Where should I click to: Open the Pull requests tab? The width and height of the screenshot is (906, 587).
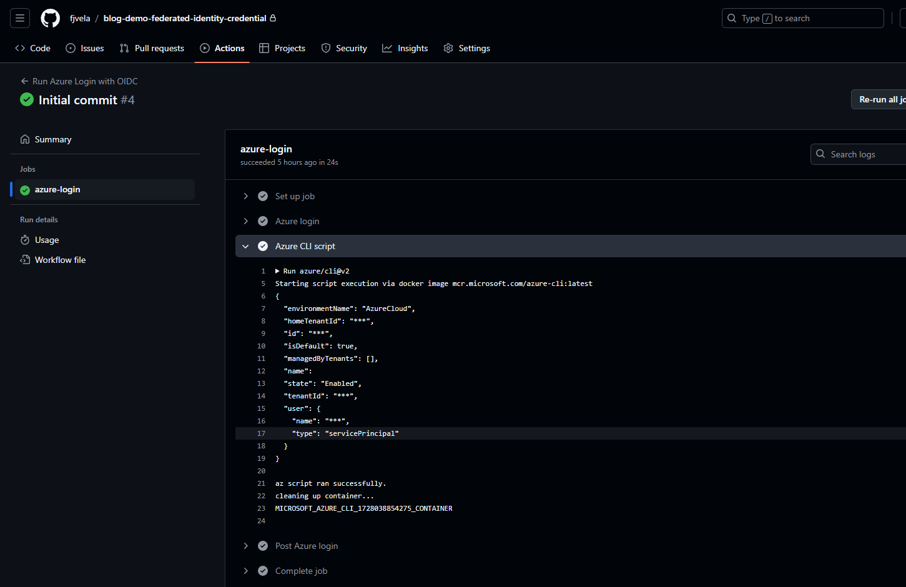pos(152,48)
